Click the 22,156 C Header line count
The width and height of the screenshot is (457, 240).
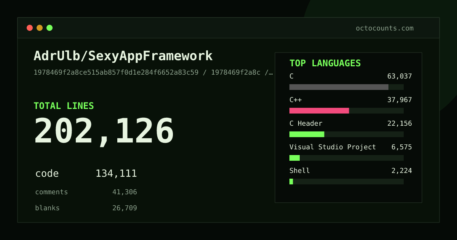(399, 123)
